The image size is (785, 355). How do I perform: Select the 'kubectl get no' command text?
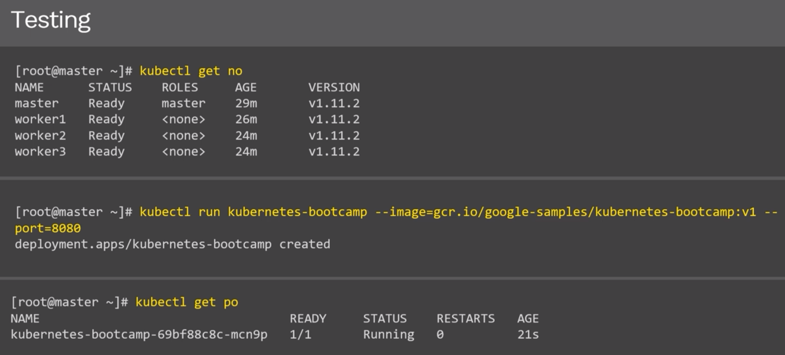[191, 71]
